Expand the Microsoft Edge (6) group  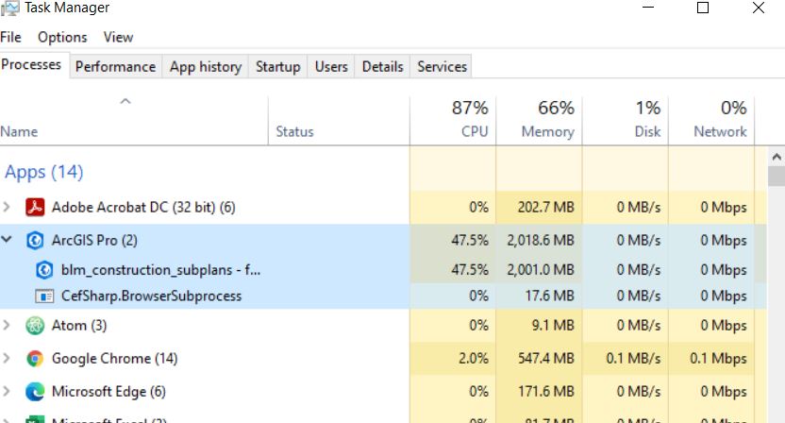pyautogui.click(x=7, y=391)
